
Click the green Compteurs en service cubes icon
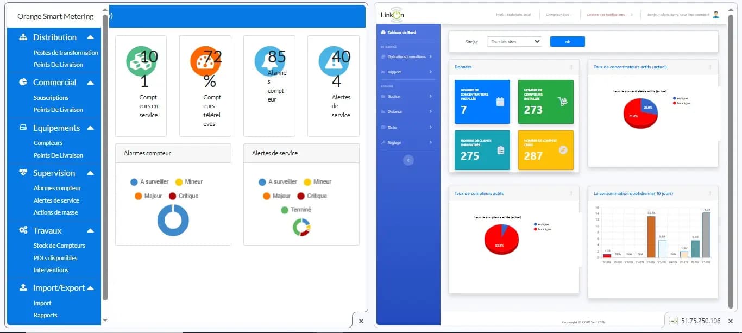coord(141,61)
